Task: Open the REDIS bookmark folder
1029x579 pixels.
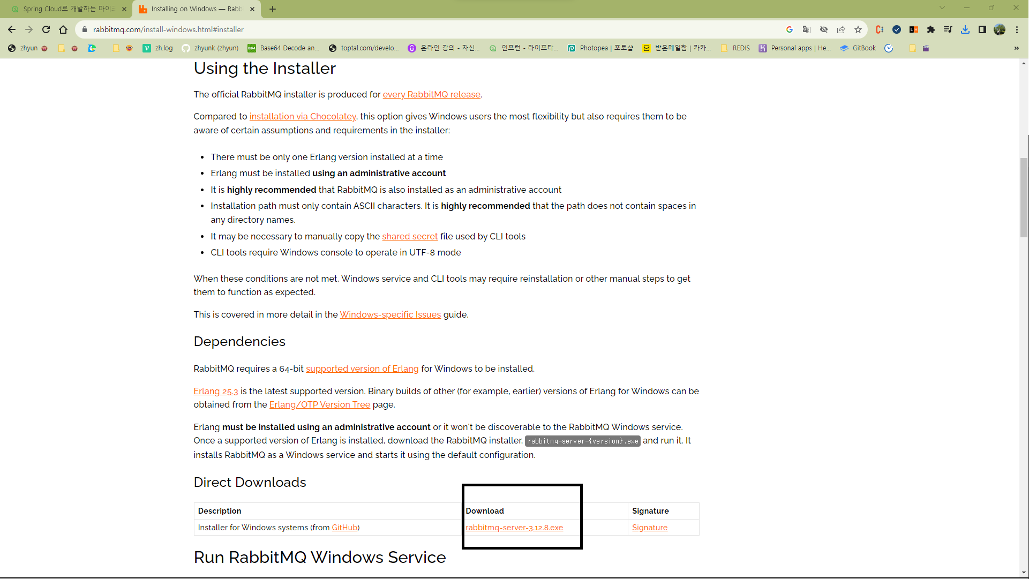Action: point(735,48)
